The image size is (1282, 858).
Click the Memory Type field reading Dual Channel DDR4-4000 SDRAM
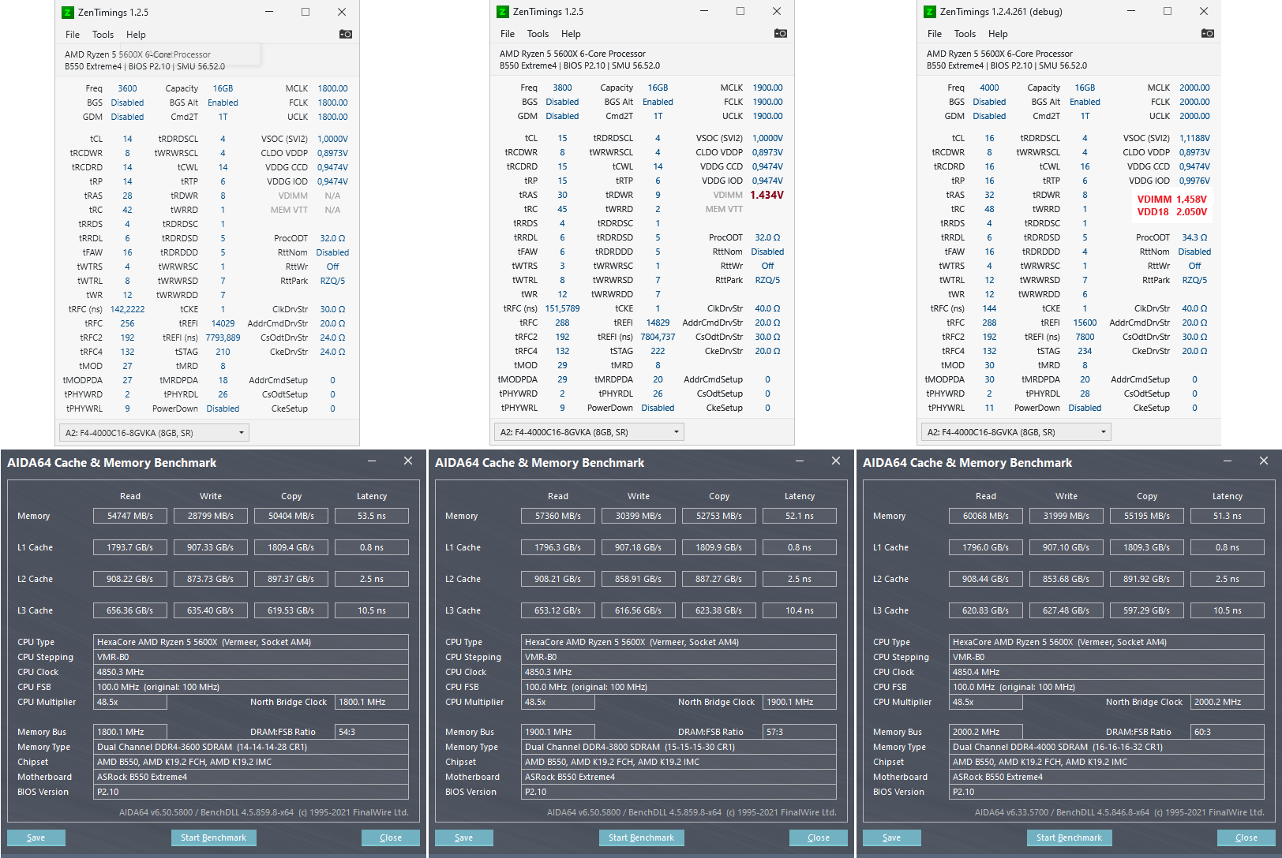[1107, 747]
